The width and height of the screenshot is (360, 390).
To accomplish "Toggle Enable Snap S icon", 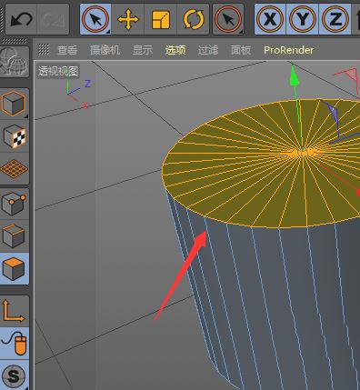I will [x=14, y=375].
